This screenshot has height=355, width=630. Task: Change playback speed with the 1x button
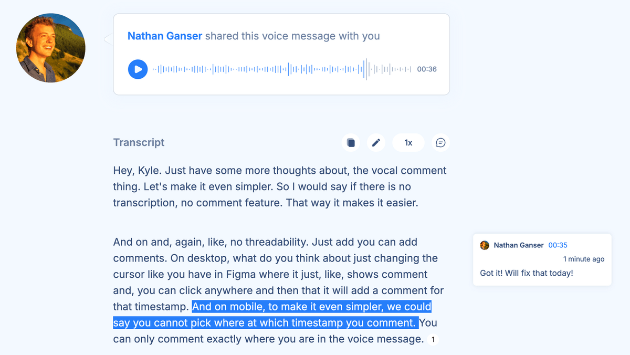pyautogui.click(x=408, y=143)
